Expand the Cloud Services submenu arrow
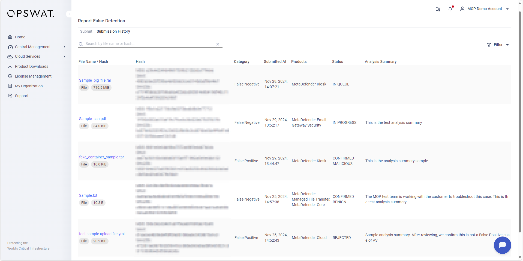The image size is (523, 261). point(64,57)
